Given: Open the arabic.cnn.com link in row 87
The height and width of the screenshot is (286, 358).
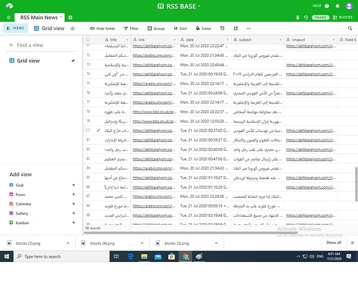Looking at the screenshot, I should [154, 196].
